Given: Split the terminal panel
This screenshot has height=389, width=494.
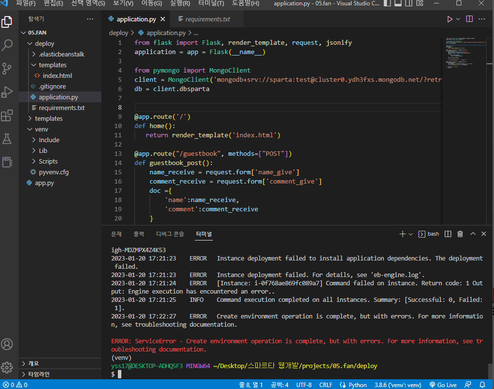Looking at the screenshot, I should click(448, 234).
